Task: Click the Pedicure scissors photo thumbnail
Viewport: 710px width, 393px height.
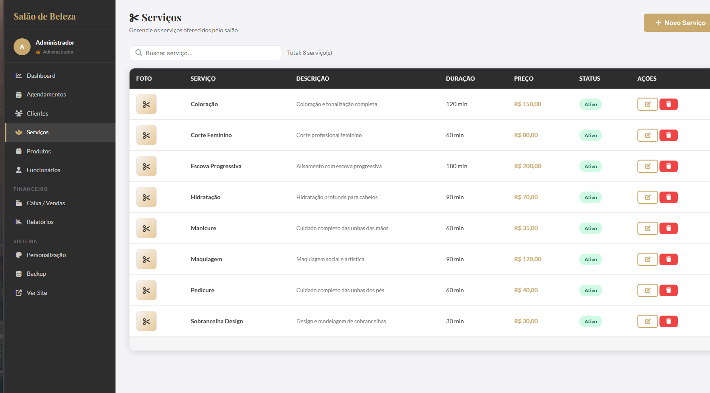Action: point(147,290)
